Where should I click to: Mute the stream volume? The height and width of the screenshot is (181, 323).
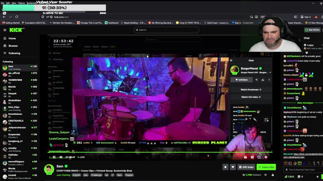click(61, 157)
